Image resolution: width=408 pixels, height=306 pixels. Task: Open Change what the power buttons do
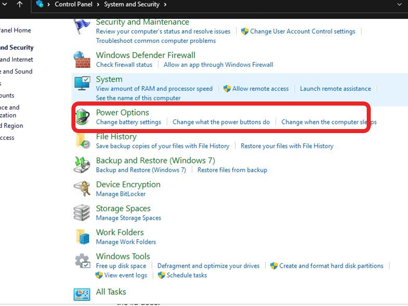click(x=221, y=122)
